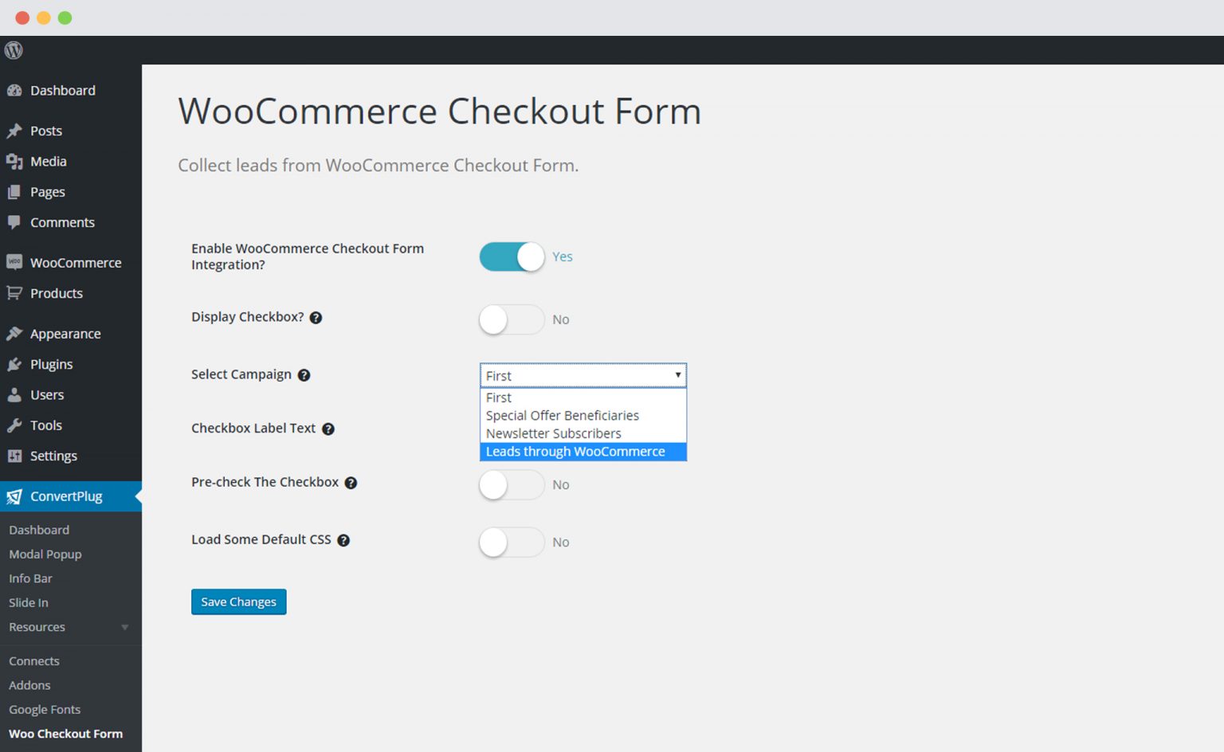Choose Leads through WooCommerce from the list
Screen dimensions: 1224x752
pos(575,451)
